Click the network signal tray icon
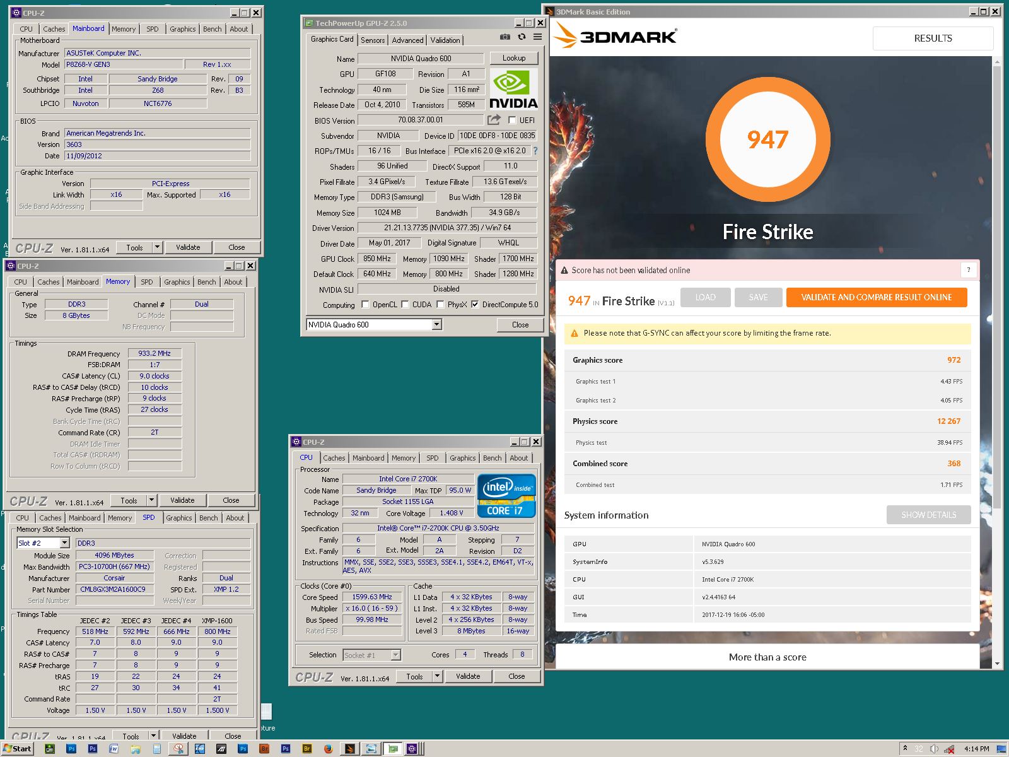 point(949,749)
